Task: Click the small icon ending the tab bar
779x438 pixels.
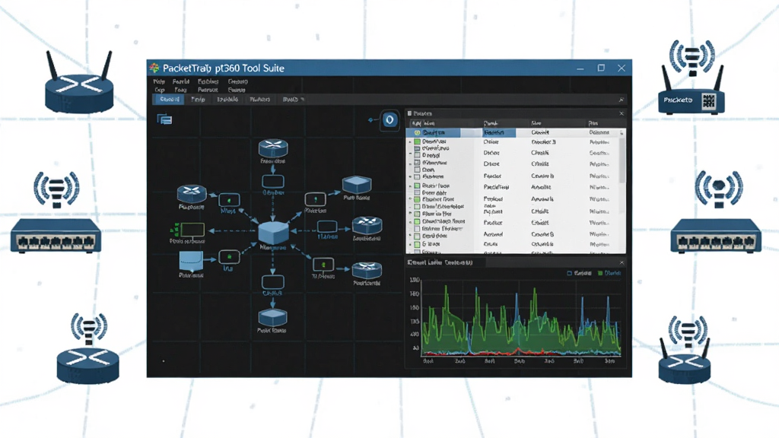Action: pyautogui.click(x=621, y=100)
